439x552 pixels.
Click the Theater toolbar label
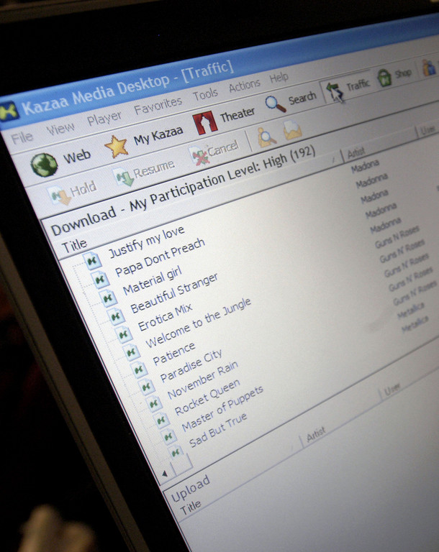[237, 114]
